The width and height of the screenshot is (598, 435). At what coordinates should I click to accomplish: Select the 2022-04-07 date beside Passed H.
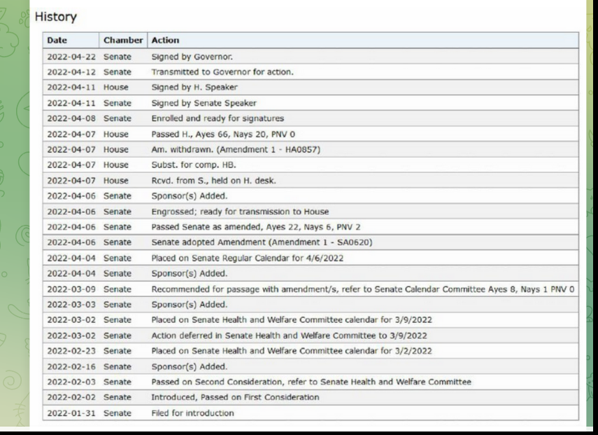tap(71, 134)
